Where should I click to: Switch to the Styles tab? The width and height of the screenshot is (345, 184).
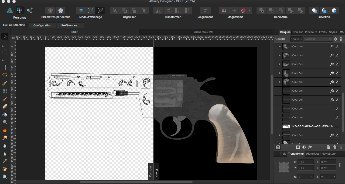(333, 32)
